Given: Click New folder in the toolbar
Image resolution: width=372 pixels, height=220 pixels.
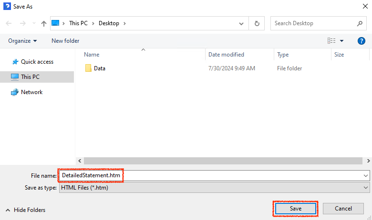Looking at the screenshot, I should [65, 41].
